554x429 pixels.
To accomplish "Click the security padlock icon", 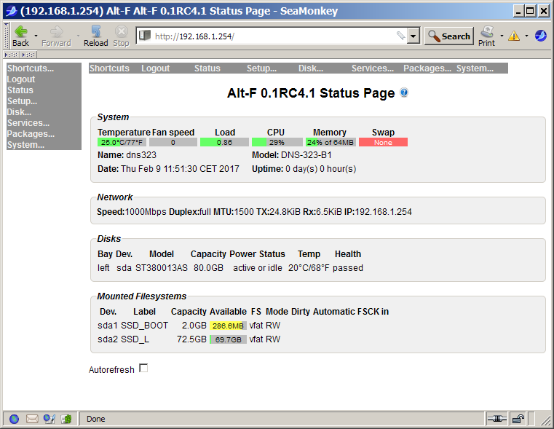I will [x=518, y=419].
